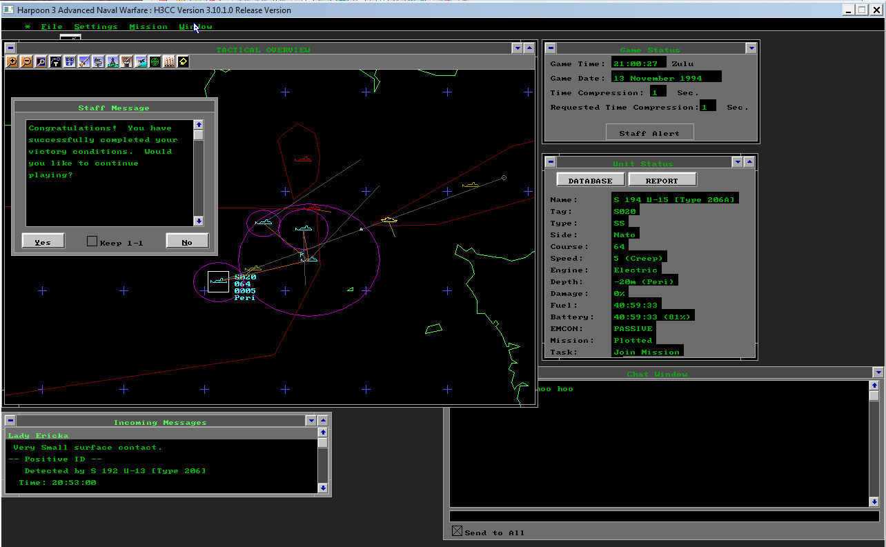
Task: Open preferences with the PREF icon
Action: coord(70,61)
